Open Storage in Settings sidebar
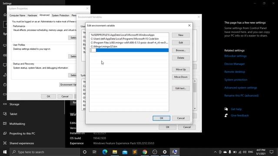This screenshot has width=278, height=156. [14, 104]
